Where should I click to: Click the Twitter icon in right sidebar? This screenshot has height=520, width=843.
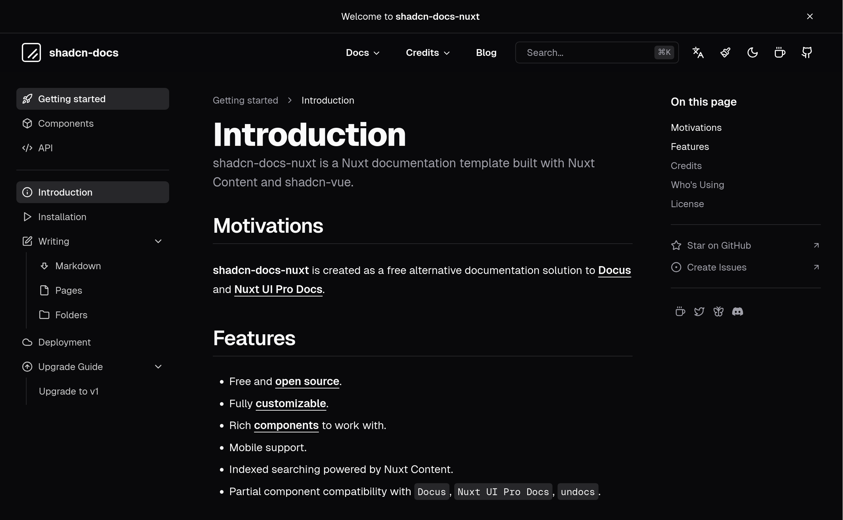click(699, 311)
